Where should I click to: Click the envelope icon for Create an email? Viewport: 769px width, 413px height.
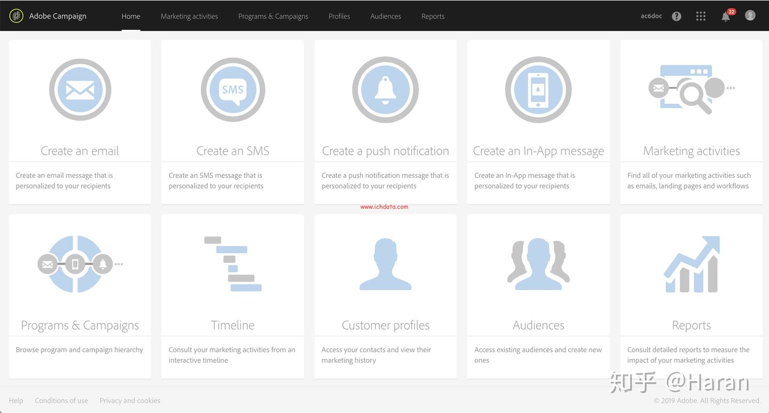tap(80, 90)
